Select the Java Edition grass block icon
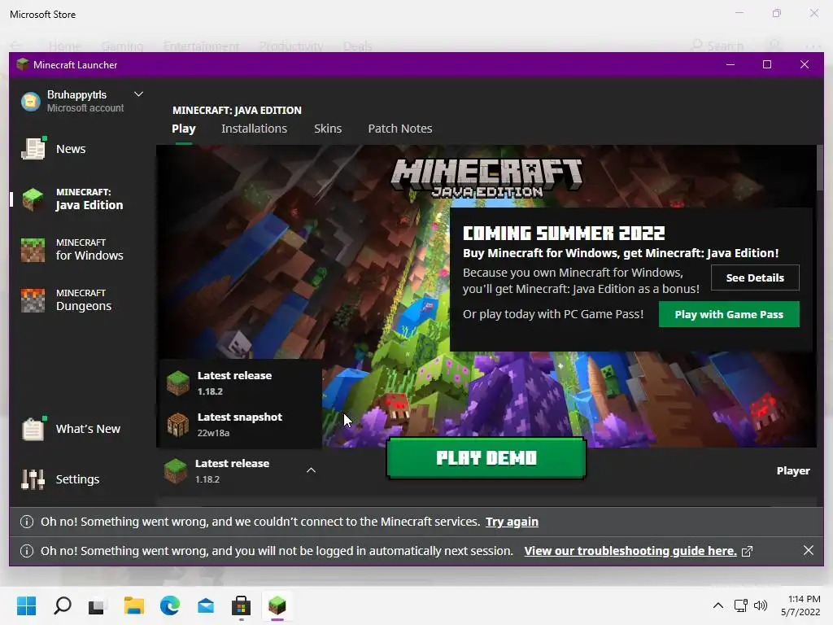833x625 pixels. [33, 199]
